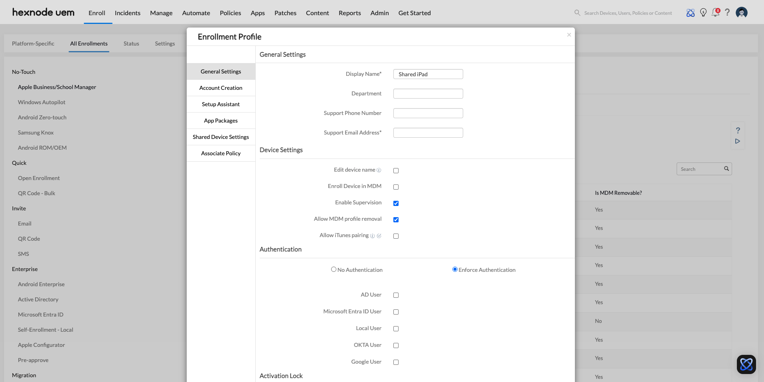Image resolution: width=764 pixels, height=382 pixels.
Task: Uncheck the Enable Supervision checkbox
Action: pos(396,203)
